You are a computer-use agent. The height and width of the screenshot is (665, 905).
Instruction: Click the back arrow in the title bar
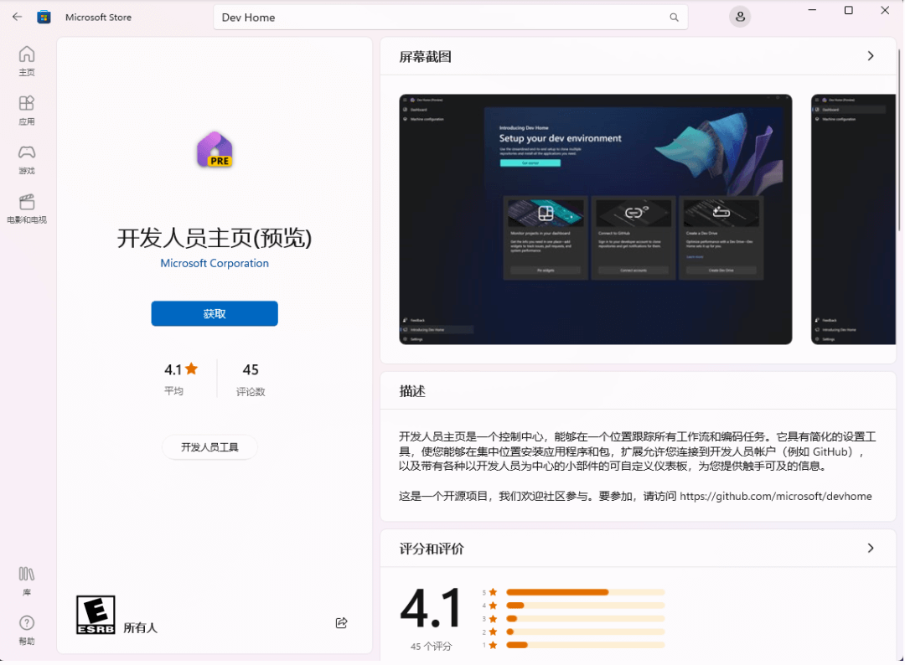tap(16, 16)
